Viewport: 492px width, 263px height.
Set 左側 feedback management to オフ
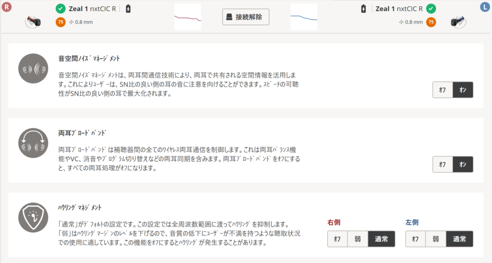coord(416,239)
